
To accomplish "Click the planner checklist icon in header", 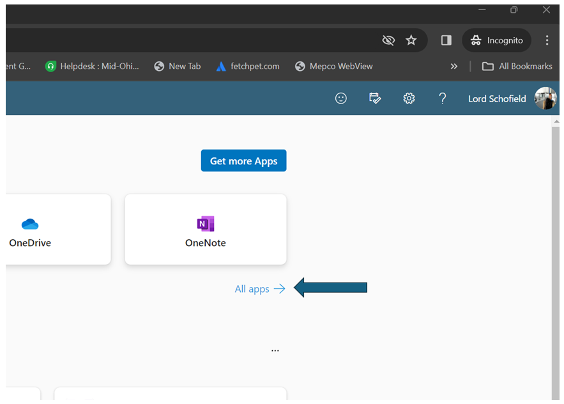I will coord(375,98).
